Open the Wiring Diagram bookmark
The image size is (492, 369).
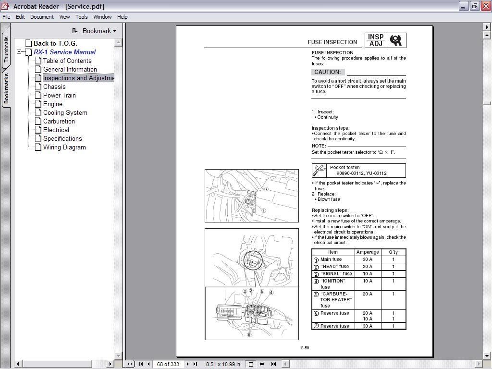point(64,147)
